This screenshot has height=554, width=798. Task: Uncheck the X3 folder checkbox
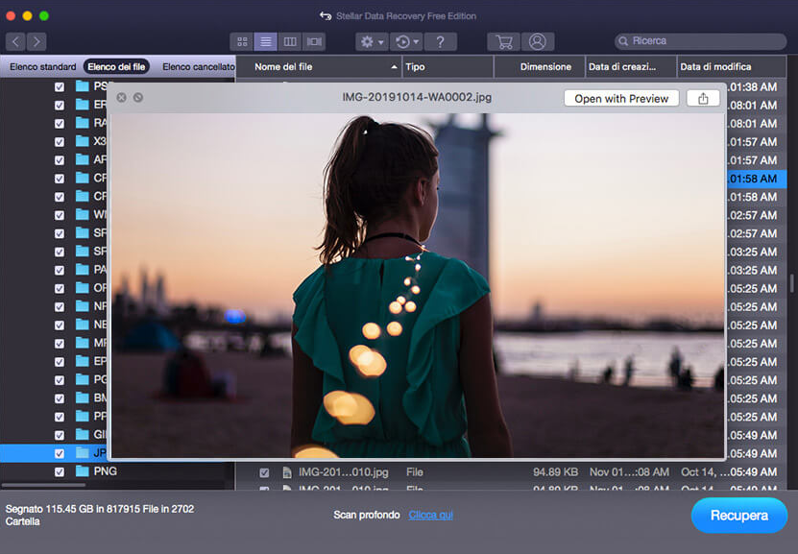[x=60, y=142]
